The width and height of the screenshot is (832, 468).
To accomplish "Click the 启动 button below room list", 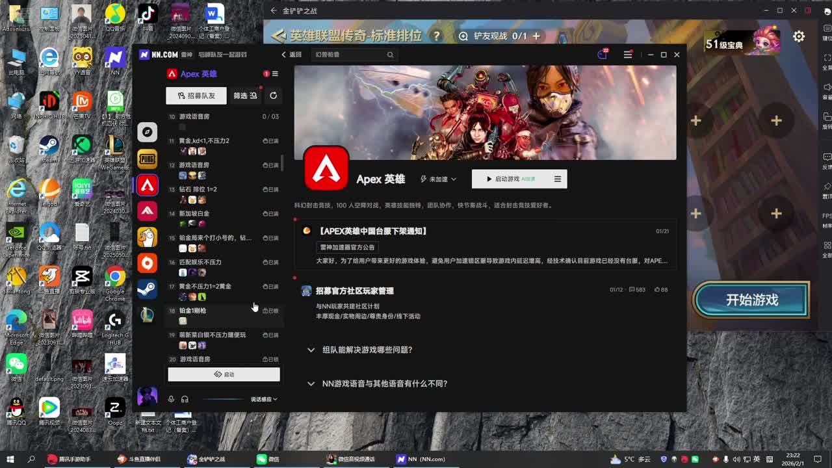I will 224,374.
